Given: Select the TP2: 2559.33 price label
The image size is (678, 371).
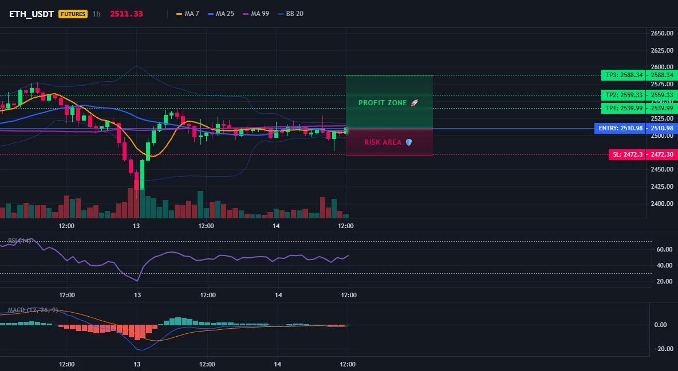Looking at the screenshot, I should 624,95.
